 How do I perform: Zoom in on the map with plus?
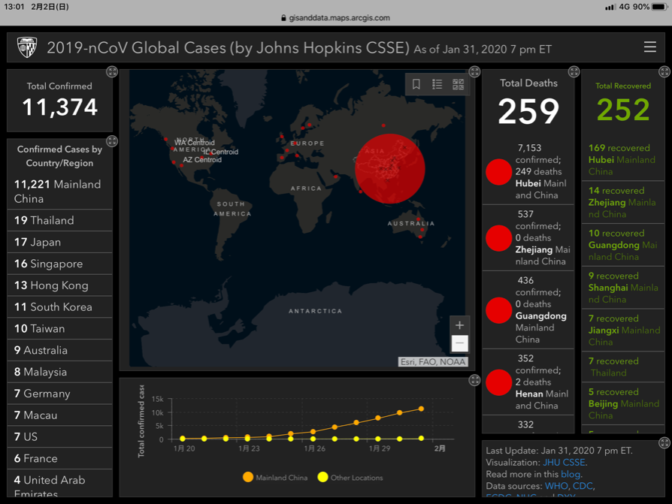[x=459, y=325]
